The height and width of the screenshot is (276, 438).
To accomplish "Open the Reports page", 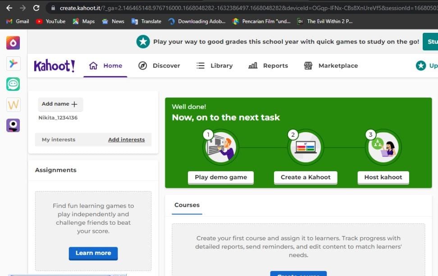I will tap(268, 66).
